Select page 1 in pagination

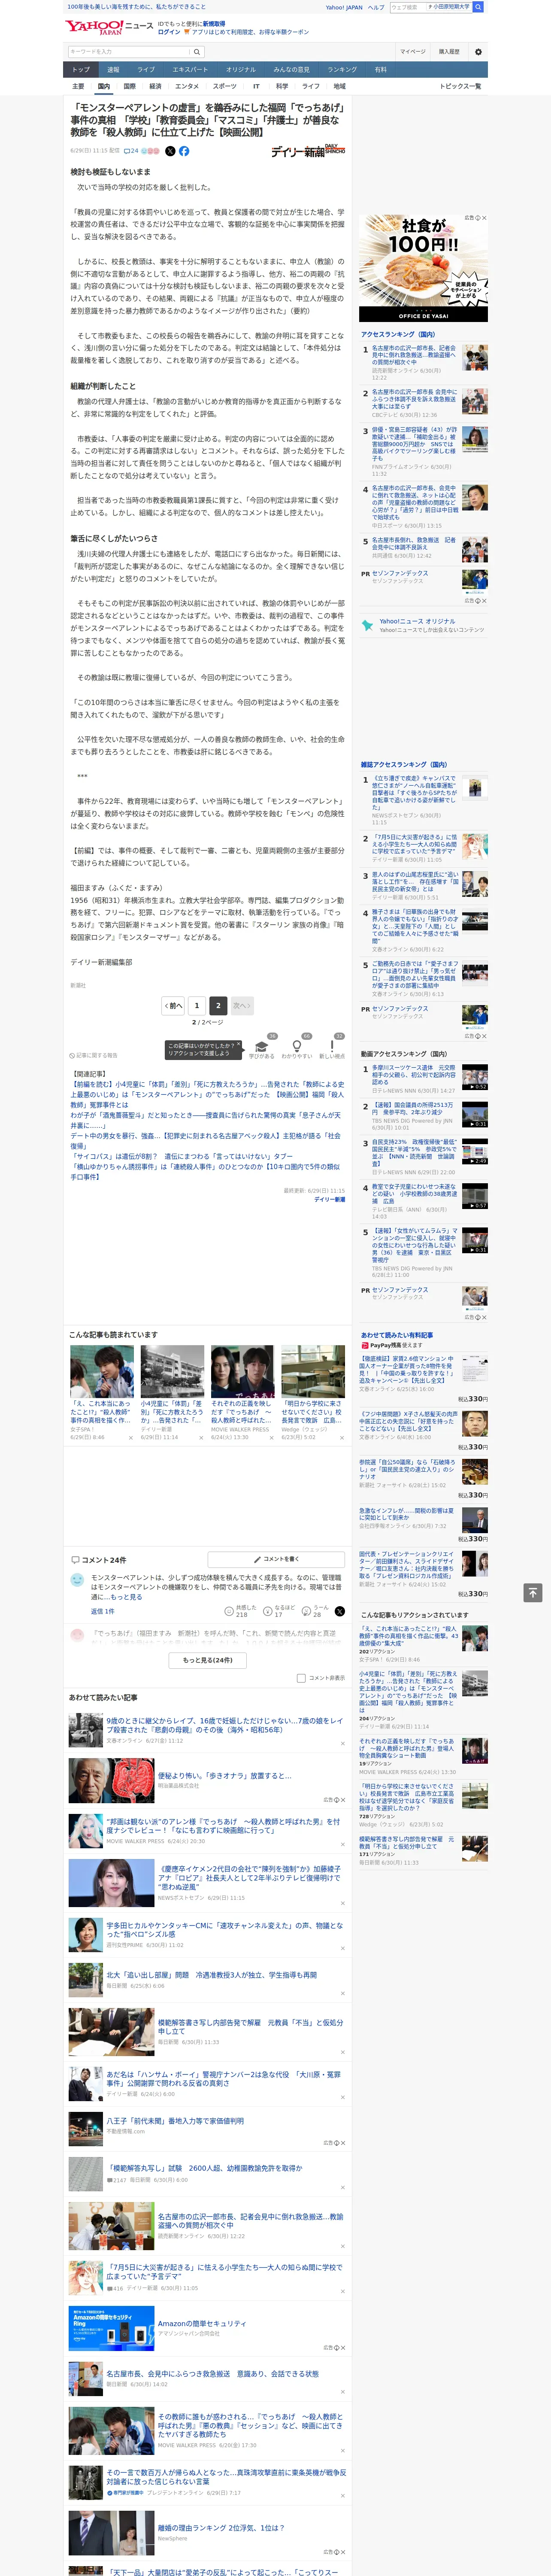pyautogui.click(x=197, y=1005)
